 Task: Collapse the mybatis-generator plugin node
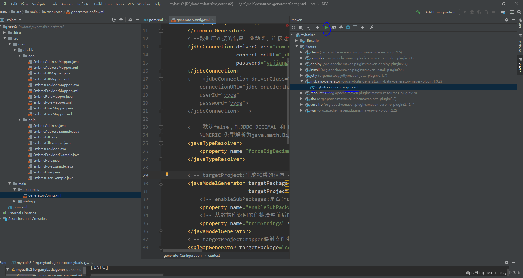302,81
